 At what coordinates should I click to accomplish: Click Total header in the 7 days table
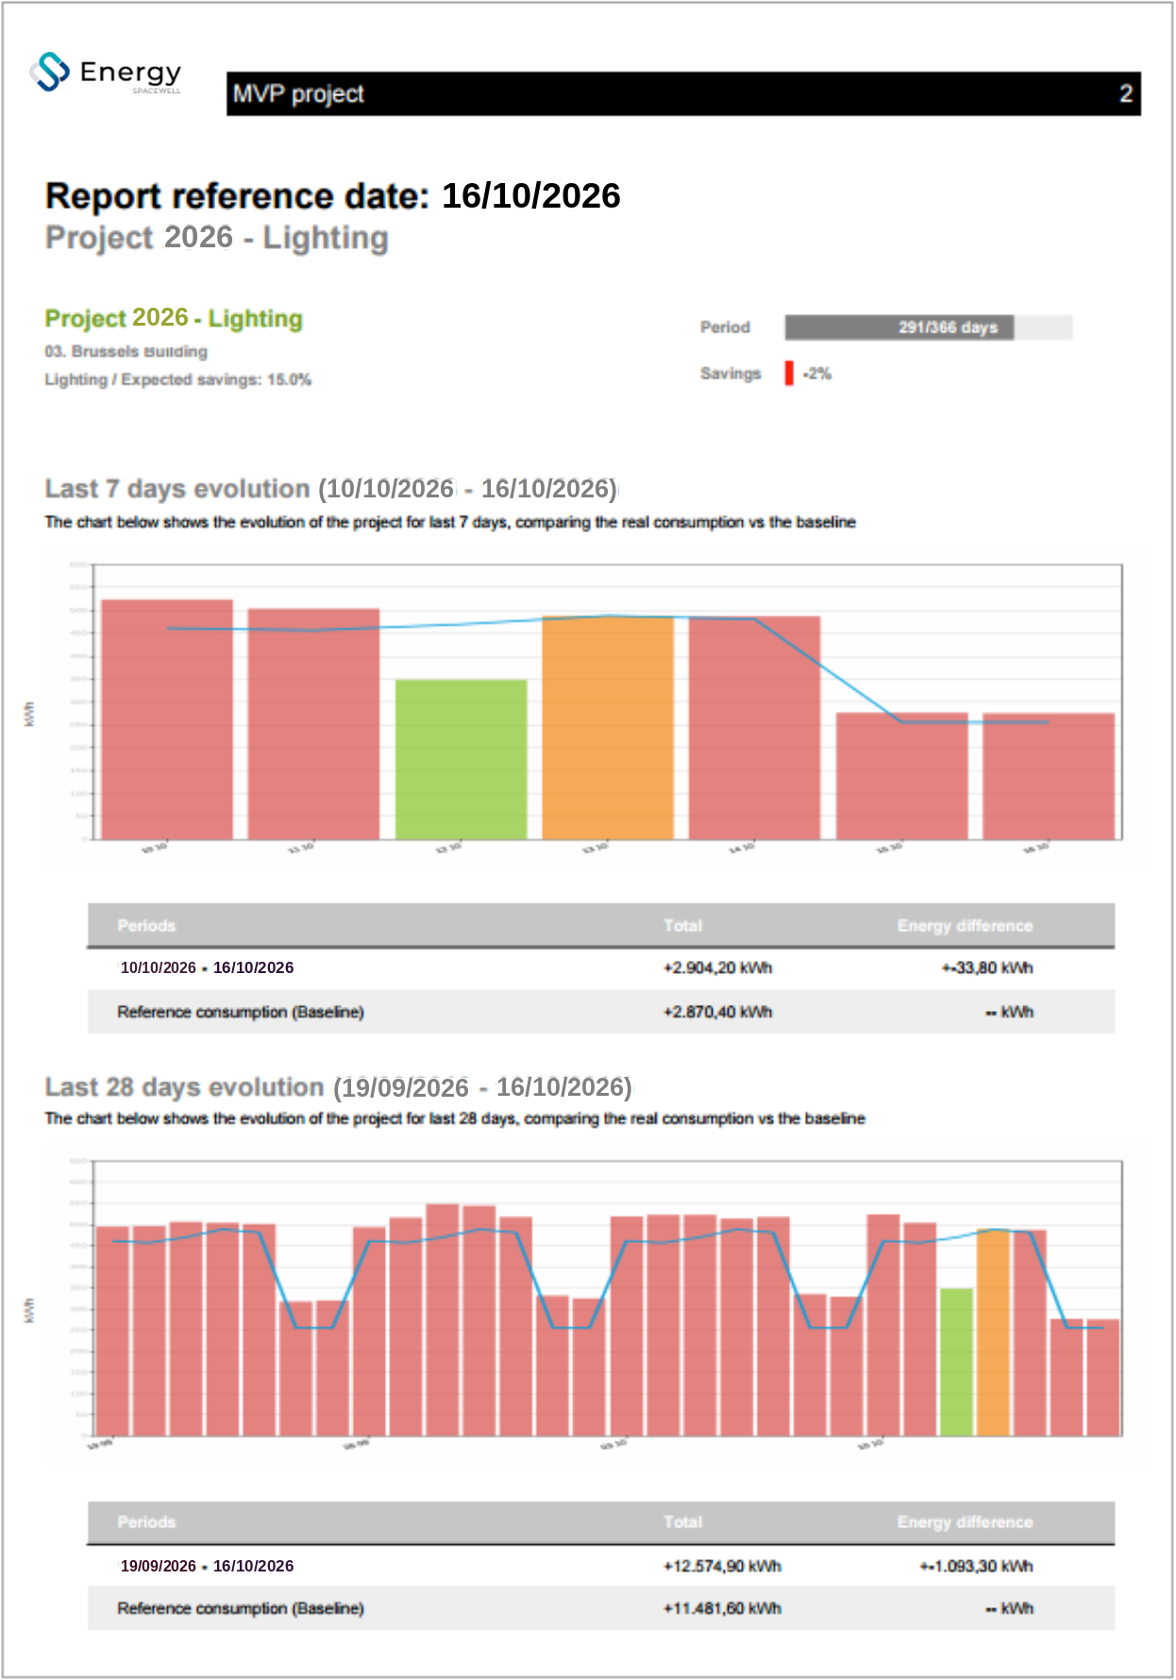[x=682, y=926]
